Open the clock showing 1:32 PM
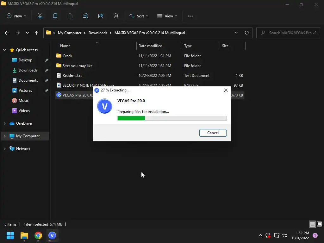 point(300,235)
